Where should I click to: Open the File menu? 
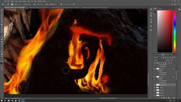pyautogui.click(x=5, y=1)
